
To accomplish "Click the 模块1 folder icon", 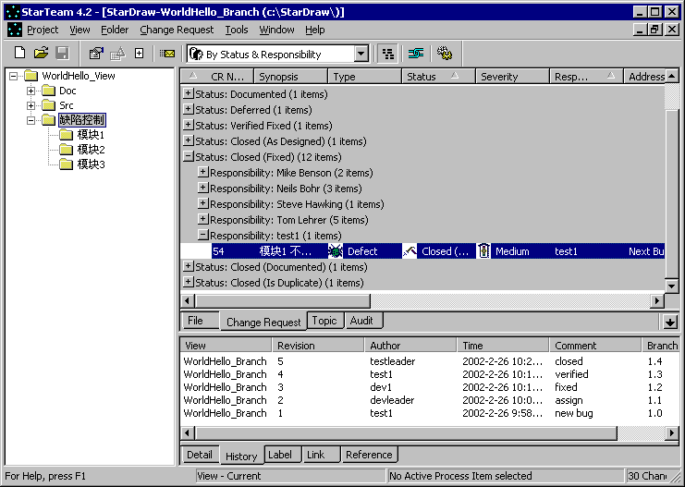I will [x=66, y=135].
